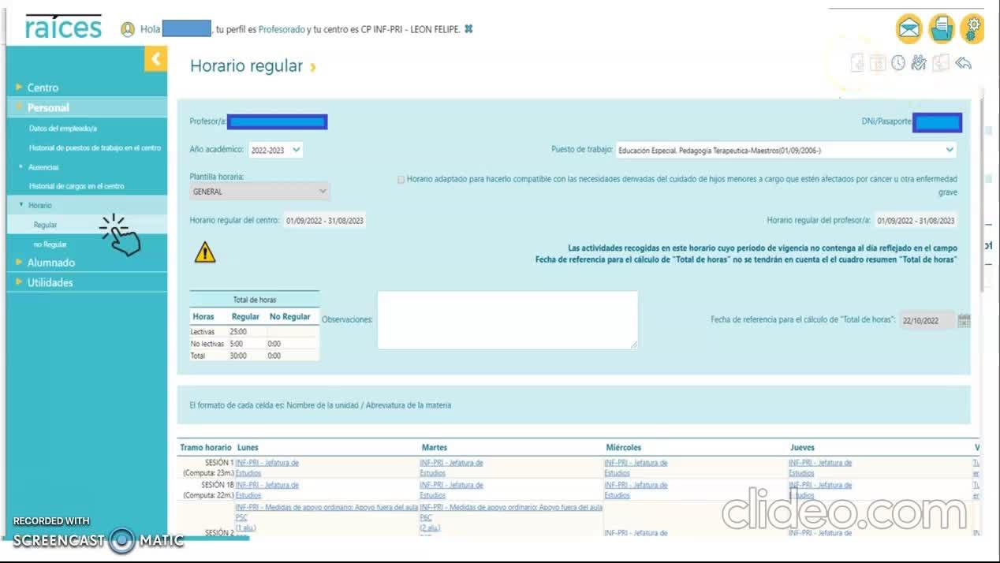This screenshot has height=563, width=1000.
Task: Click the faded copy pages toolbar icon
Action: (940, 64)
